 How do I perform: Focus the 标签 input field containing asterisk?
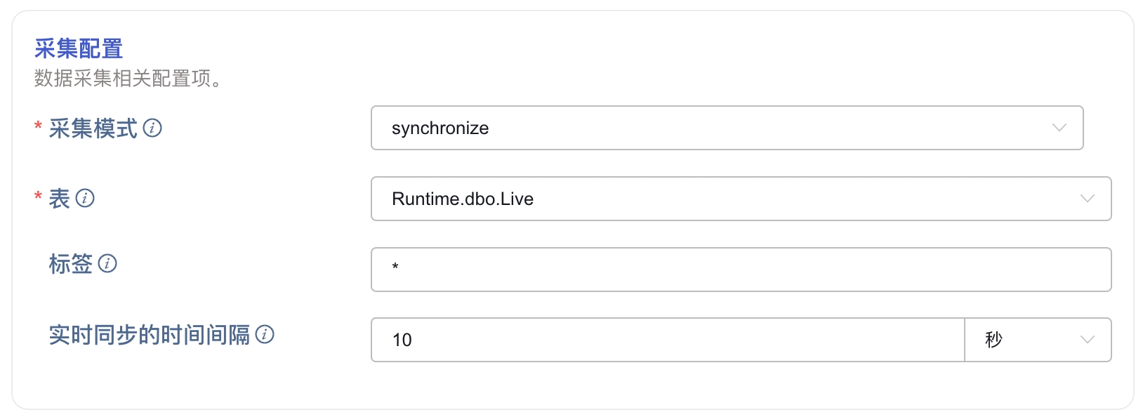pos(741,270)
